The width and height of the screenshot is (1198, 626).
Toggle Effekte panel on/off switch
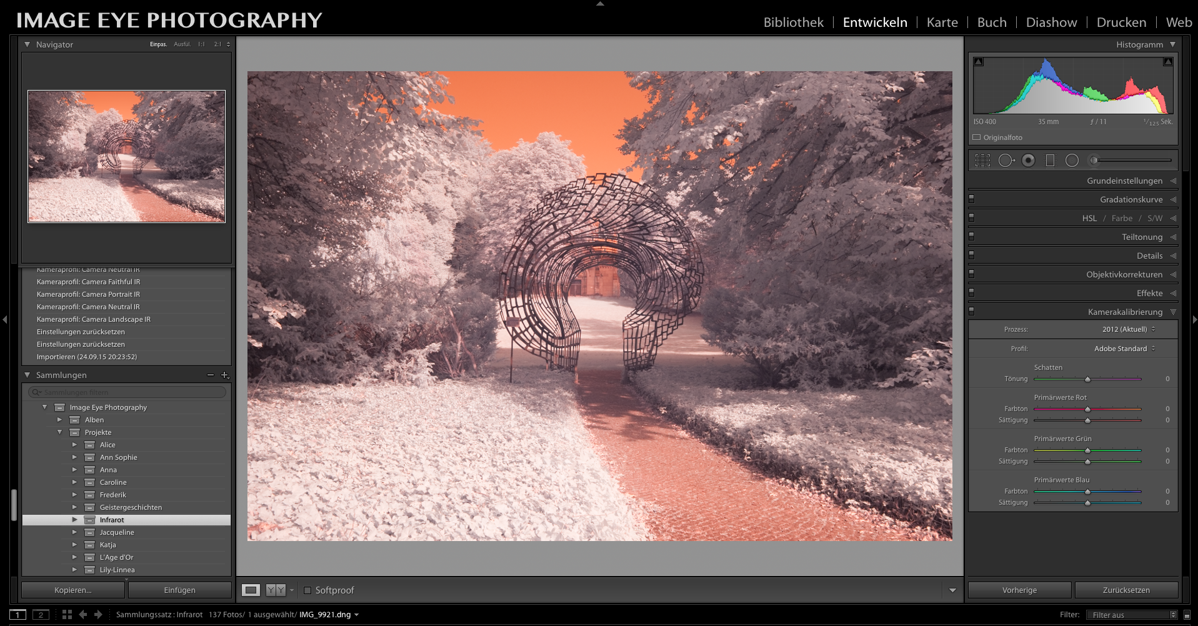click(x=972, y=292)
